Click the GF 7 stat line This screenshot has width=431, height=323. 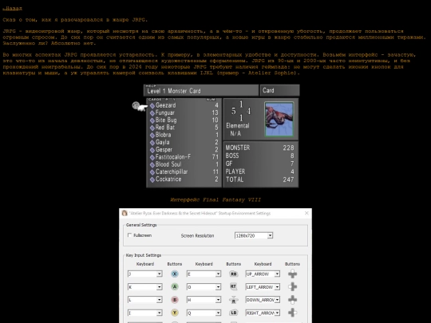click(x=259, y=163)
